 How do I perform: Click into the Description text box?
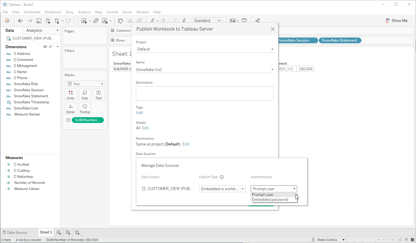[x=205, y=94]
